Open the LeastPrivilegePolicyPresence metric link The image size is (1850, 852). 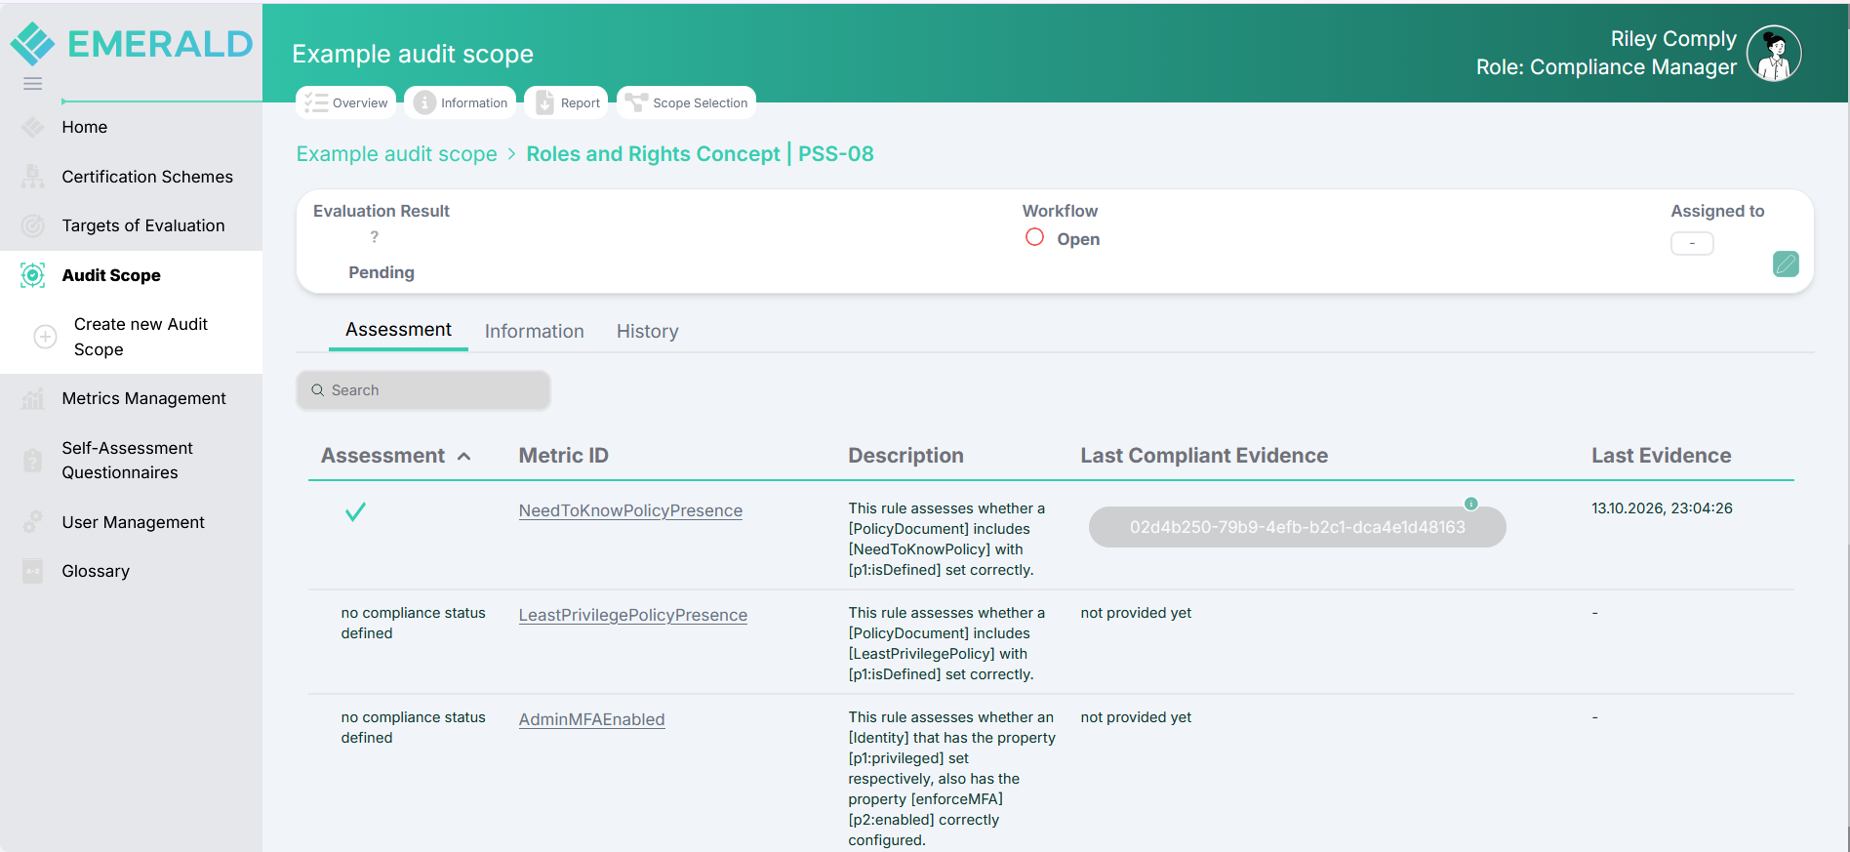pyautogui.click(x=632, y=615)
